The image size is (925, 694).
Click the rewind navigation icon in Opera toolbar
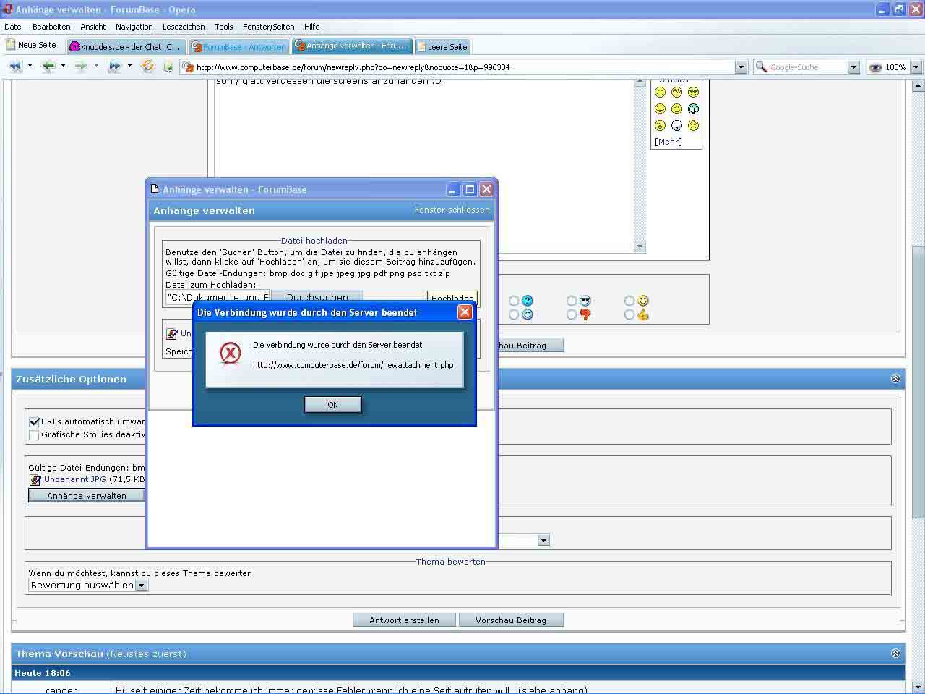[15, 67]
